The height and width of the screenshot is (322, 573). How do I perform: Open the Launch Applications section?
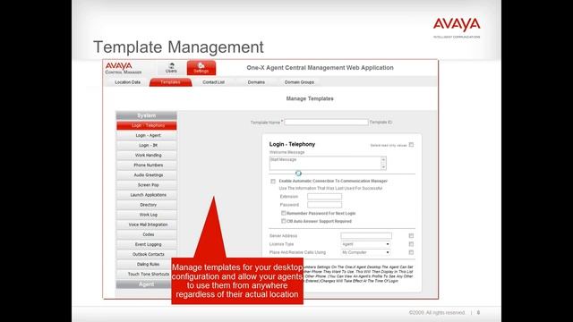(147, 195)
